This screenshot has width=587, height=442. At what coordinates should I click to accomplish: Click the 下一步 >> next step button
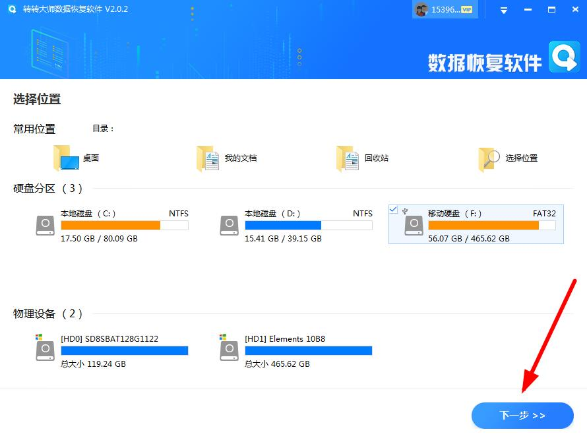[x=522, y=416]
